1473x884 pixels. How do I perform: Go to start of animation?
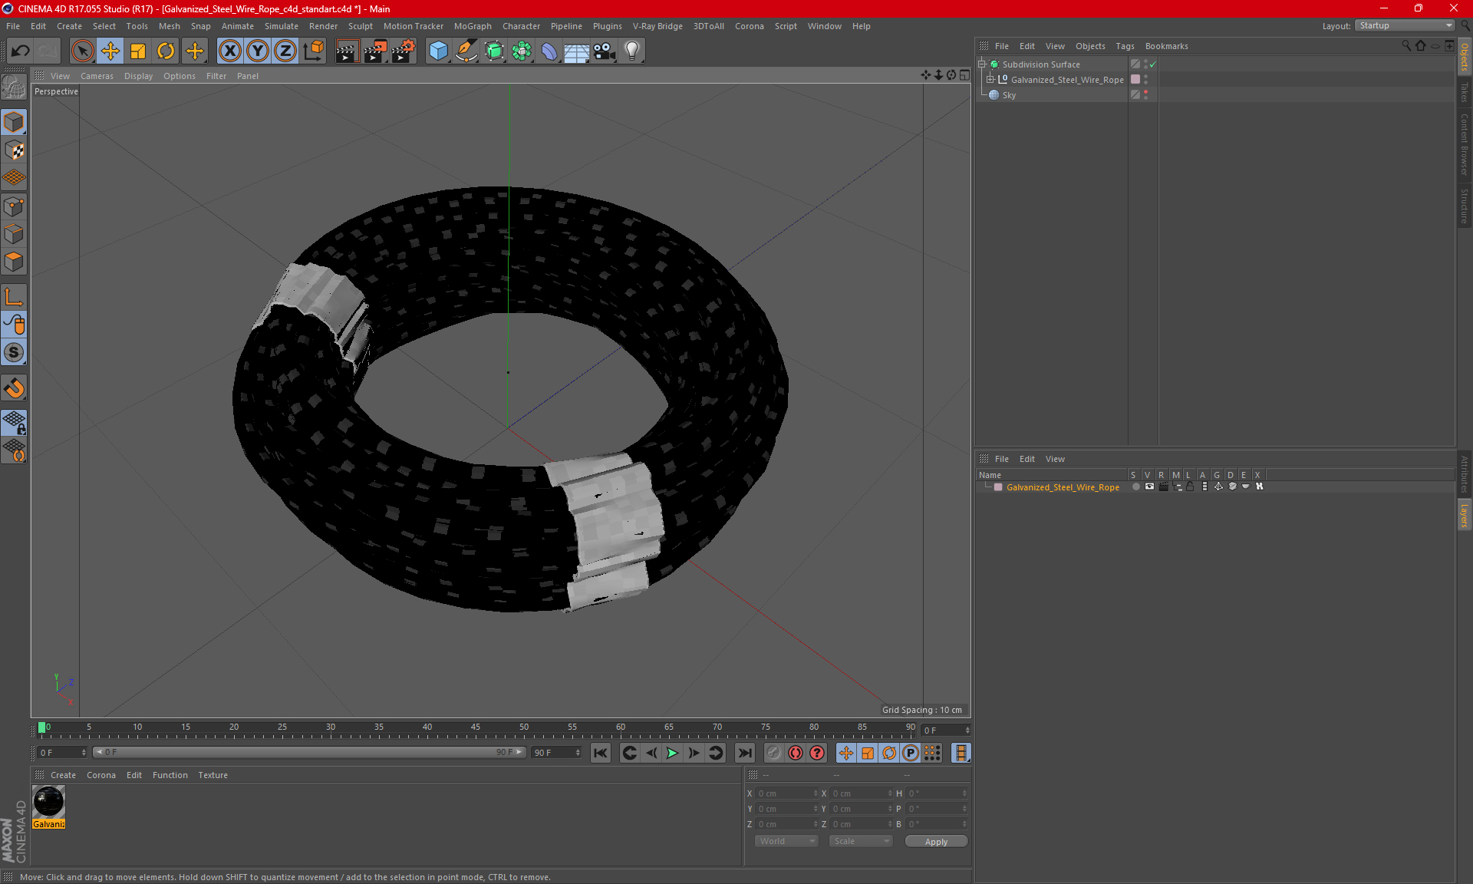[x=601, y=753]
